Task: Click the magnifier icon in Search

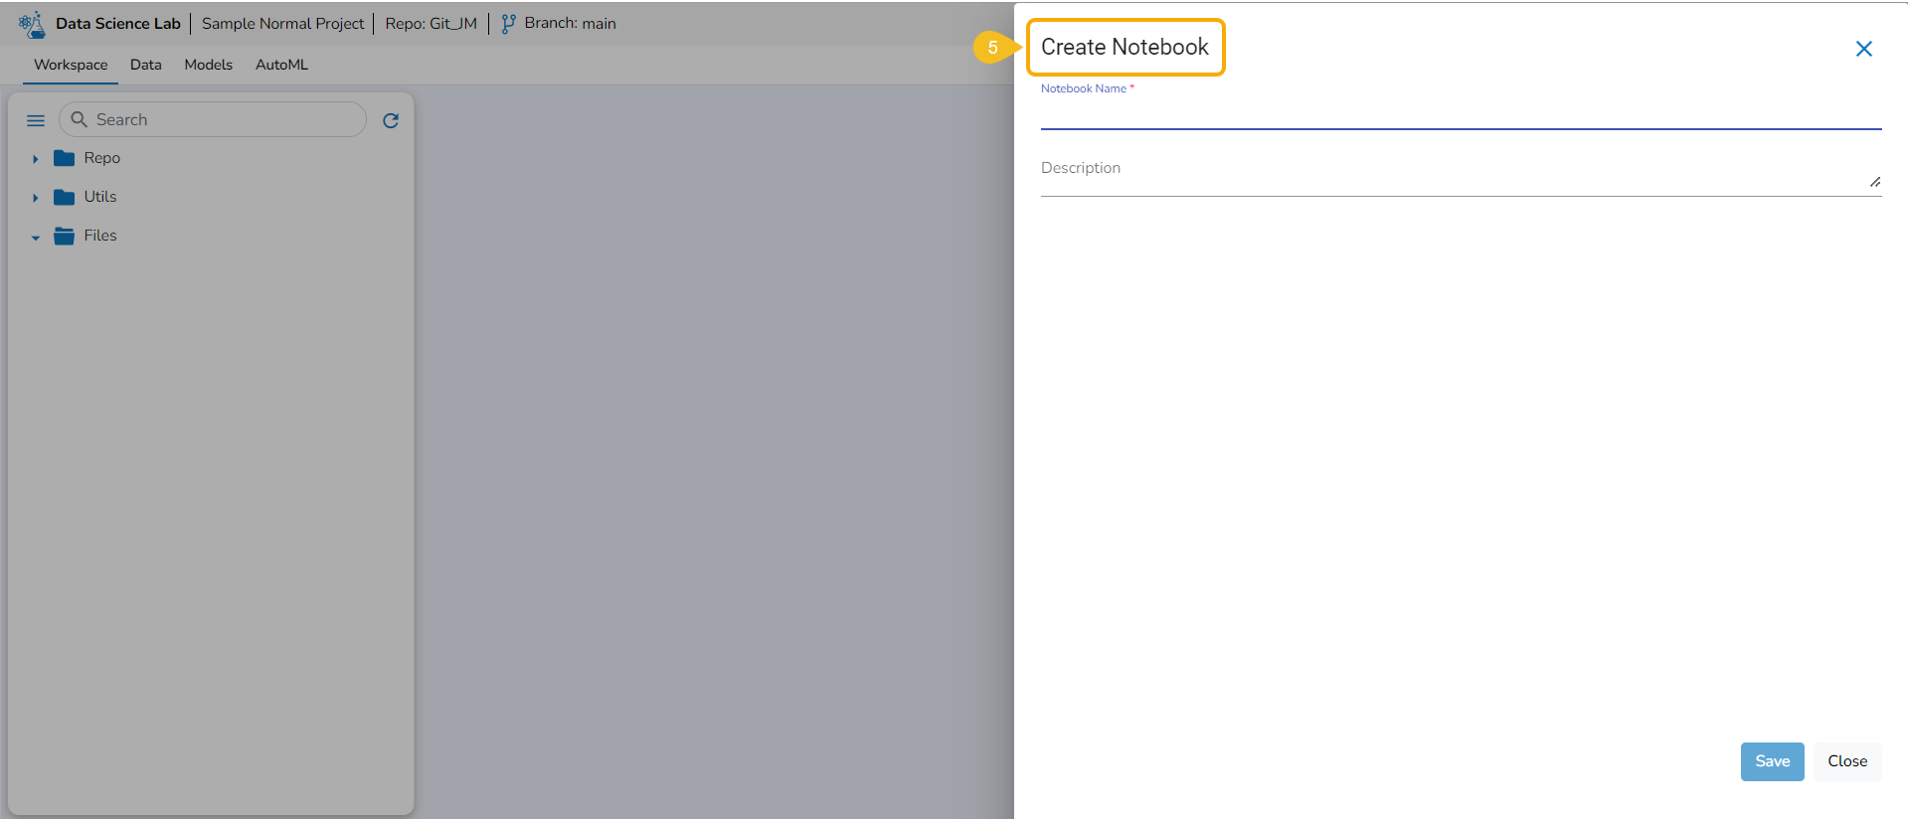Action: [x=80, y=119]
